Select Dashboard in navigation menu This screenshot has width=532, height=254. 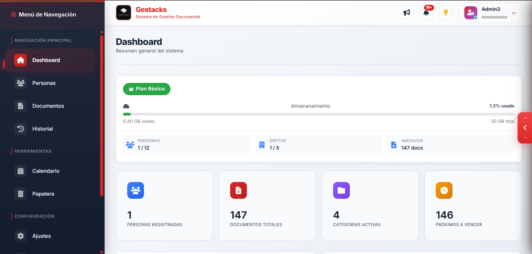49,60
